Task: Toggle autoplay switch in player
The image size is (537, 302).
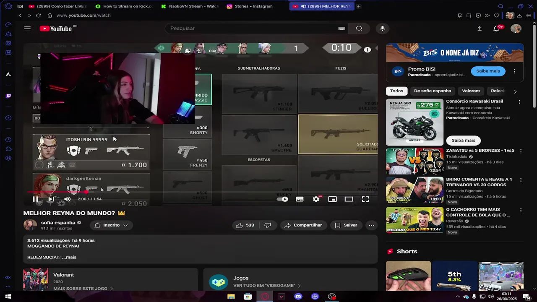Action: click(x=283, y=199)
